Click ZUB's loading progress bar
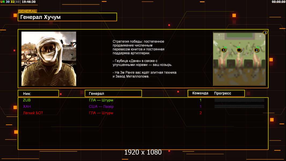The image size is (286, 161). tap(239, 100)
